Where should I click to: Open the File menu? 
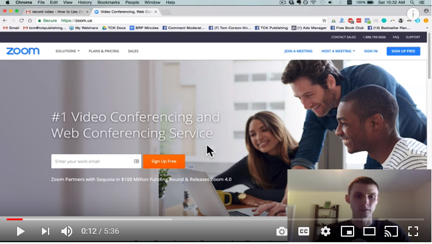point(41,2)
